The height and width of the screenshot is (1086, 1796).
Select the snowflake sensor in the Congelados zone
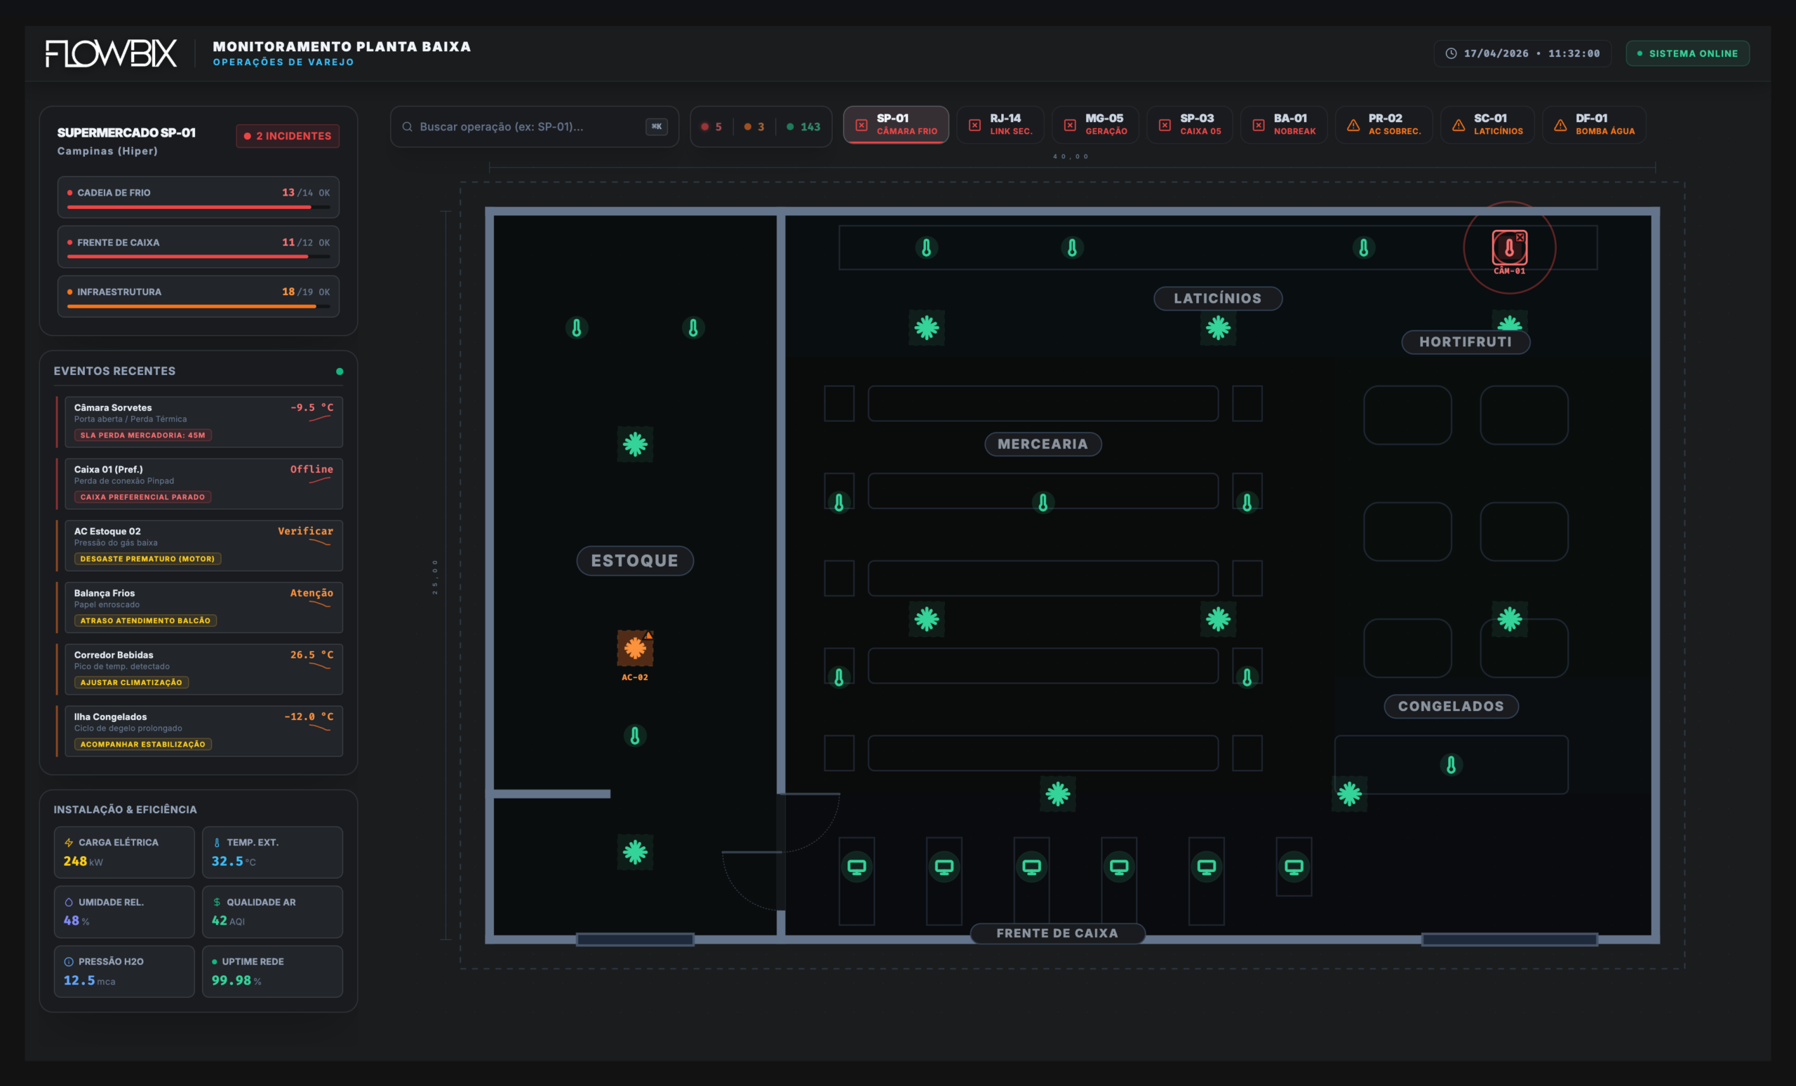(x=1349, y=794)
